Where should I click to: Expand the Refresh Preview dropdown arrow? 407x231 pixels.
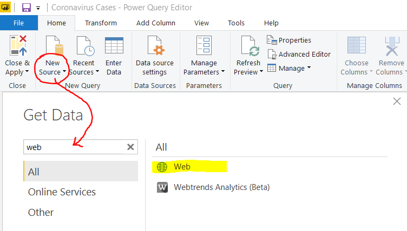(x=261, y=71)
